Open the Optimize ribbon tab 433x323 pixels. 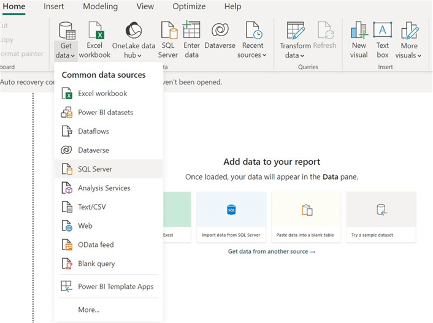pyautogui.click(x=189, y=6)
